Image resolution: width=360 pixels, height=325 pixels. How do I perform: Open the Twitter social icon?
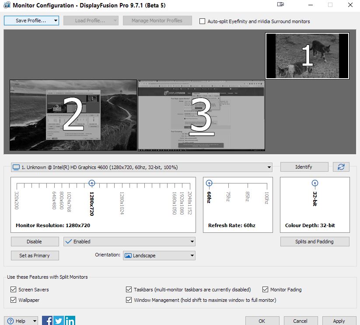(x=59, y=321)
